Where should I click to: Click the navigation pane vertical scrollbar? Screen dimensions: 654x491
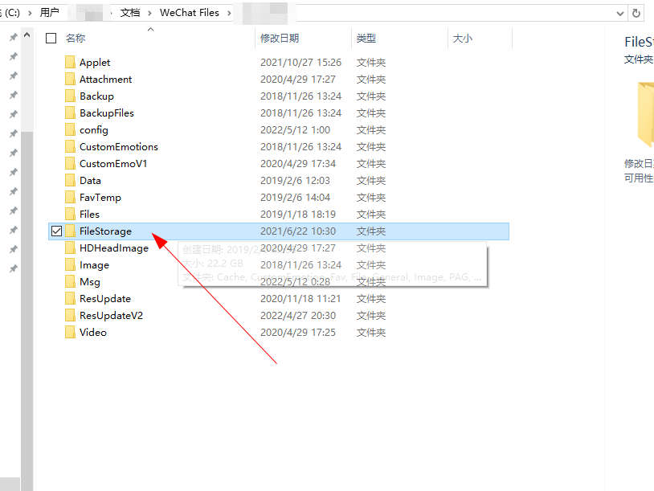point(27,241)
